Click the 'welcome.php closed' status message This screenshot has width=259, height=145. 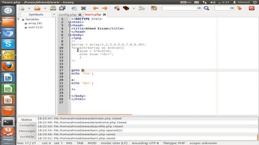(83, 122)
